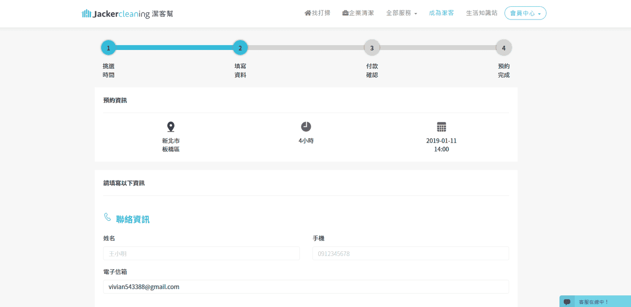631x307 pixels.
Task: Open the 成為潔客 nav item
Action: click(x=441, y=13)
